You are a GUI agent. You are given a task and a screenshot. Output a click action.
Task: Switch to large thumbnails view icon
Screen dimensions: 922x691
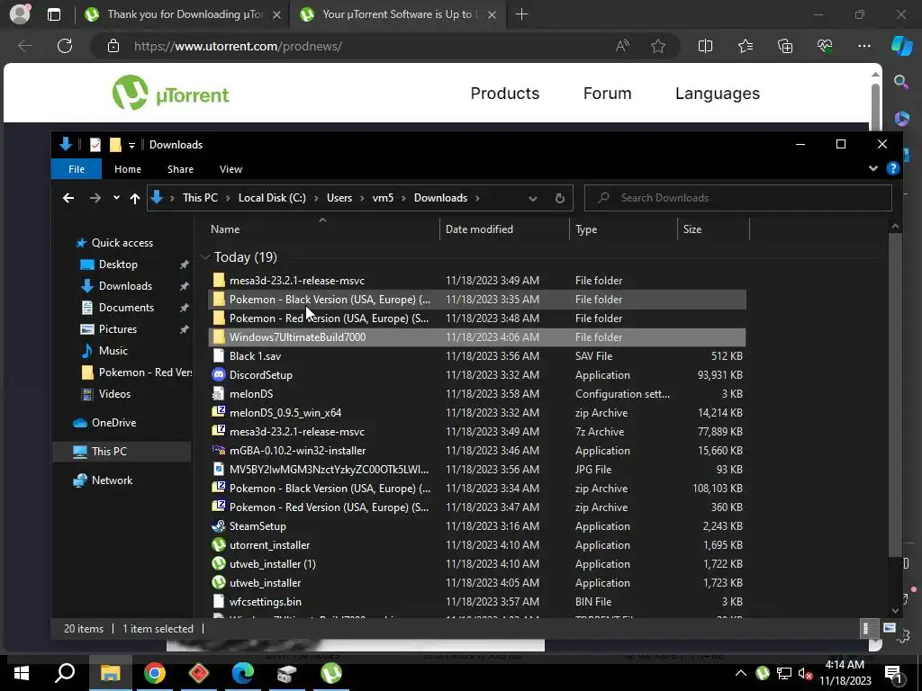tap(889, 628)
